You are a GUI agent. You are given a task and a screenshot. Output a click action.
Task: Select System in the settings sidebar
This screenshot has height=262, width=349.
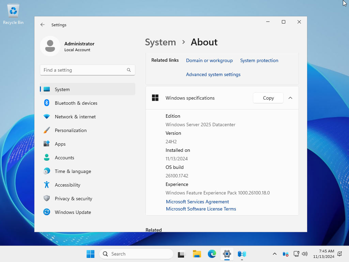[88, 89]
